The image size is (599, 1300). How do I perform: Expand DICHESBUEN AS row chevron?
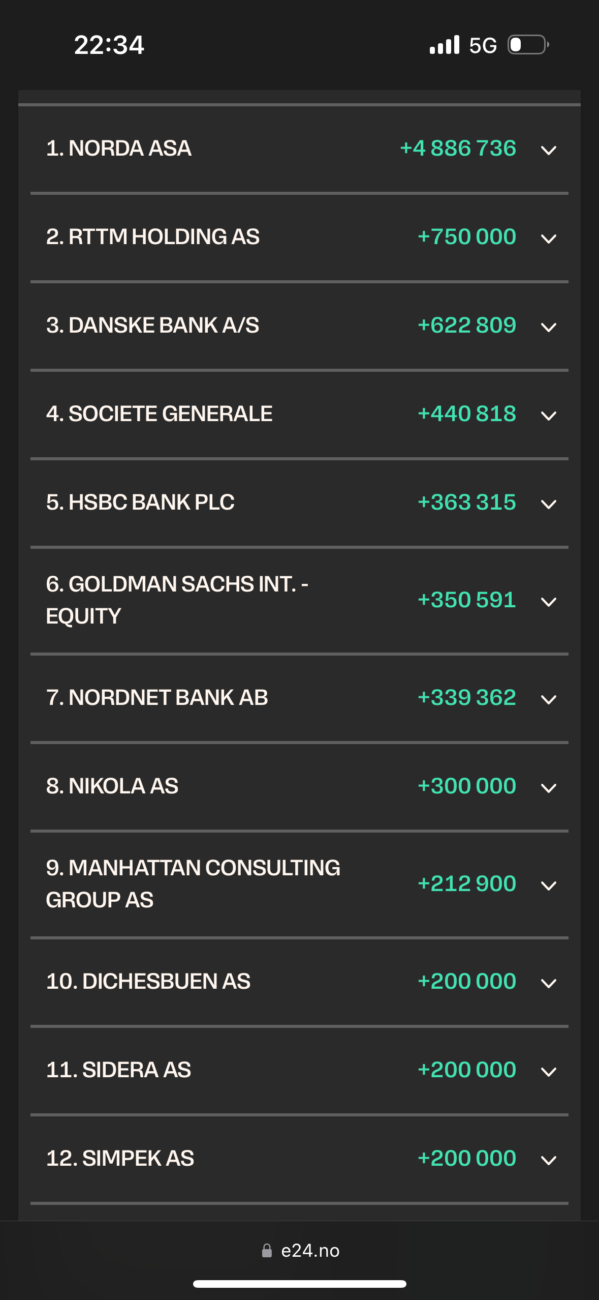(549, 983)
